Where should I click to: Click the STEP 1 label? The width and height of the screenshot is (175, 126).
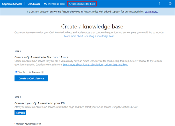[18, 51]
